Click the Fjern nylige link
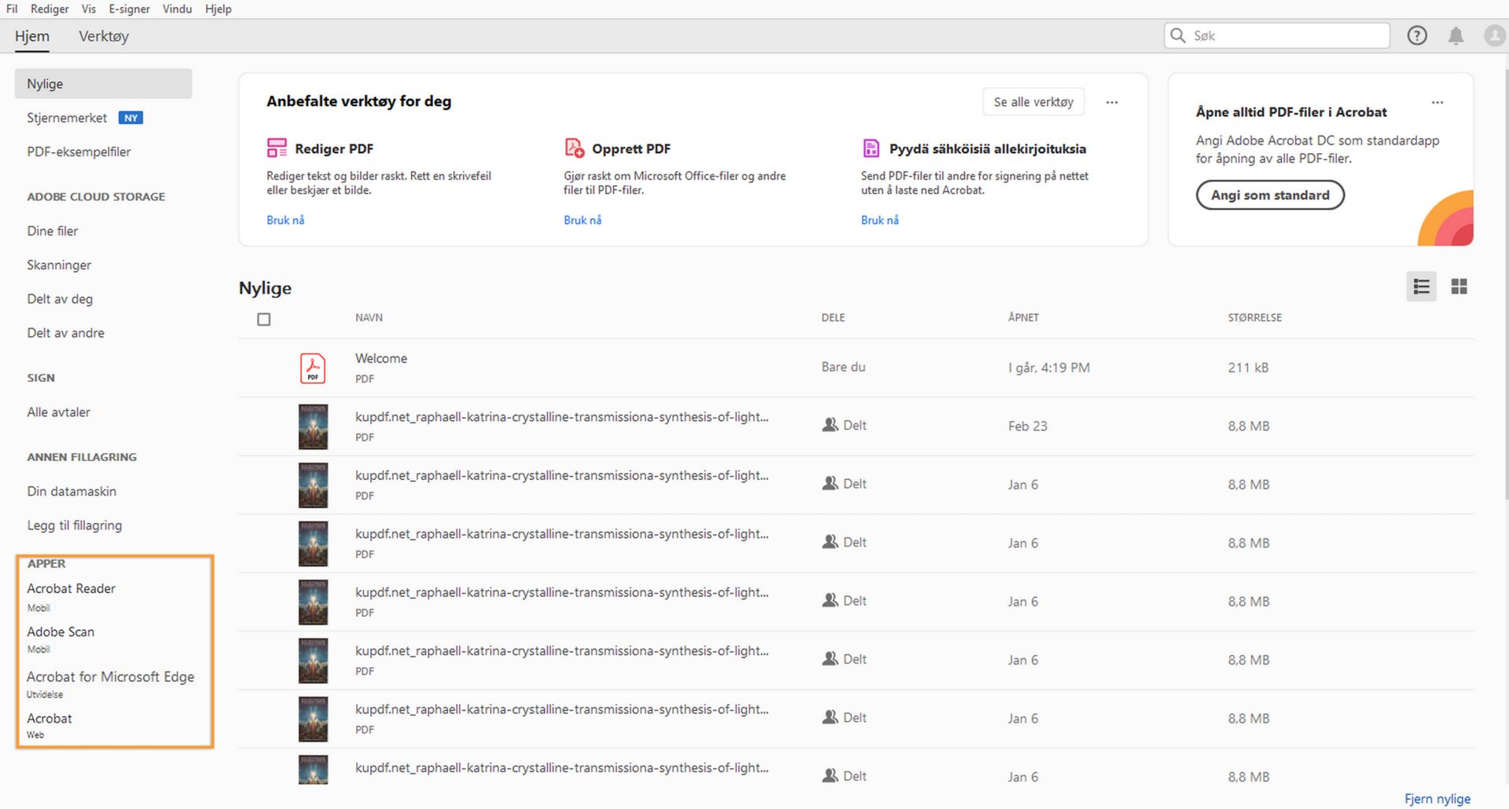Image resolution: width=1509 pixels, height=809 pixels. 1437,798
